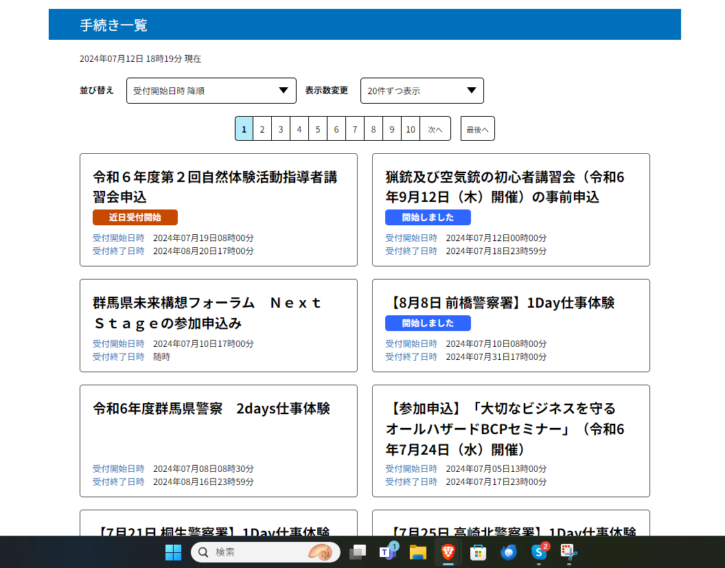Click the Brave browser taskbar icon
Screen dimensions: 725x568
tap(448, 552)
